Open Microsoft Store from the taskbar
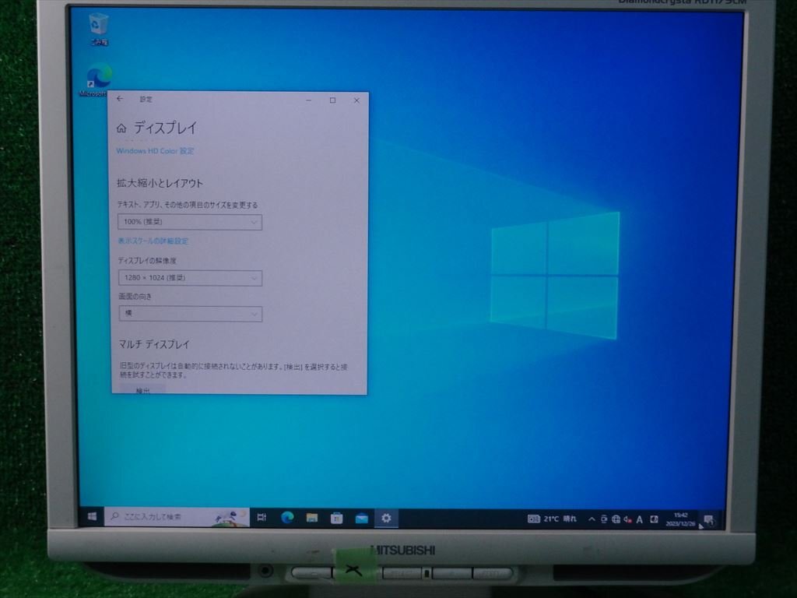 tap(336, 518)
